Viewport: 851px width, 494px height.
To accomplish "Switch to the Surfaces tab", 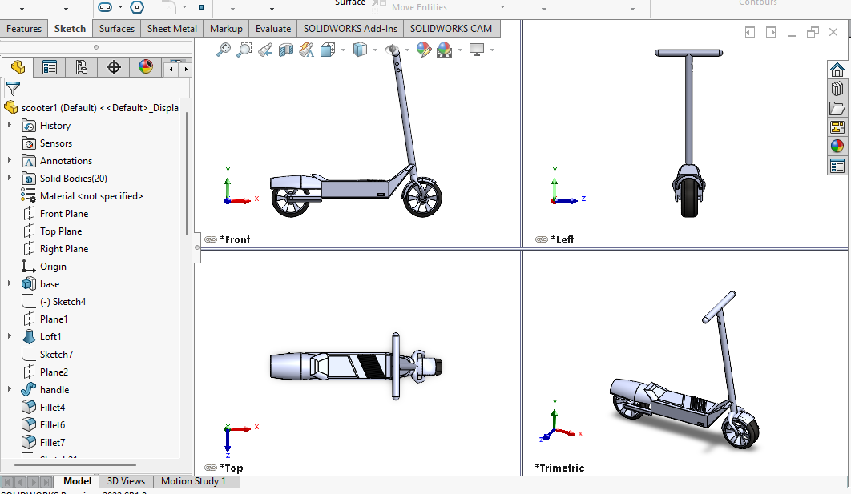I will (117, 29).
